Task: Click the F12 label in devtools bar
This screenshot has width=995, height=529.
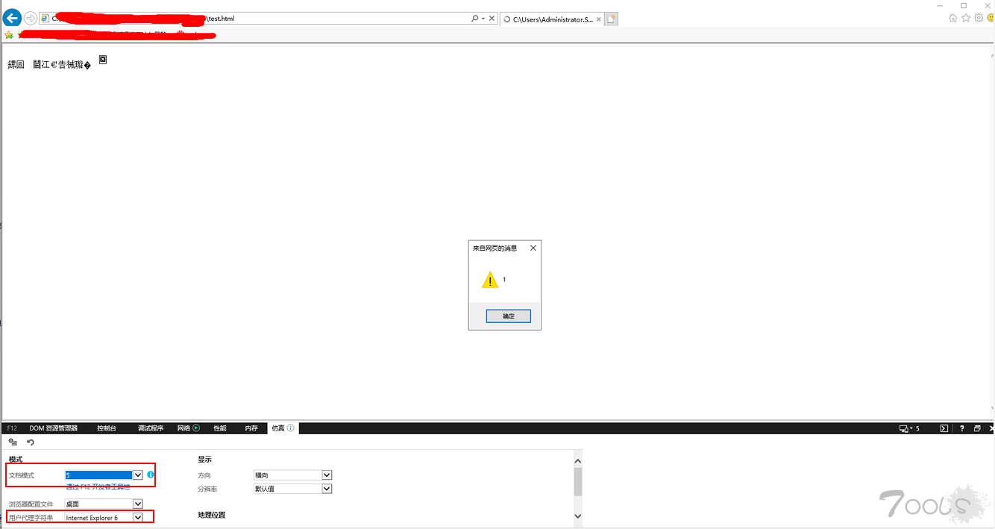Action: [x=12, y=428]
